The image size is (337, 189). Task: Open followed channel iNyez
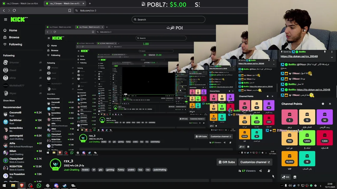click(x=22, y=93)
